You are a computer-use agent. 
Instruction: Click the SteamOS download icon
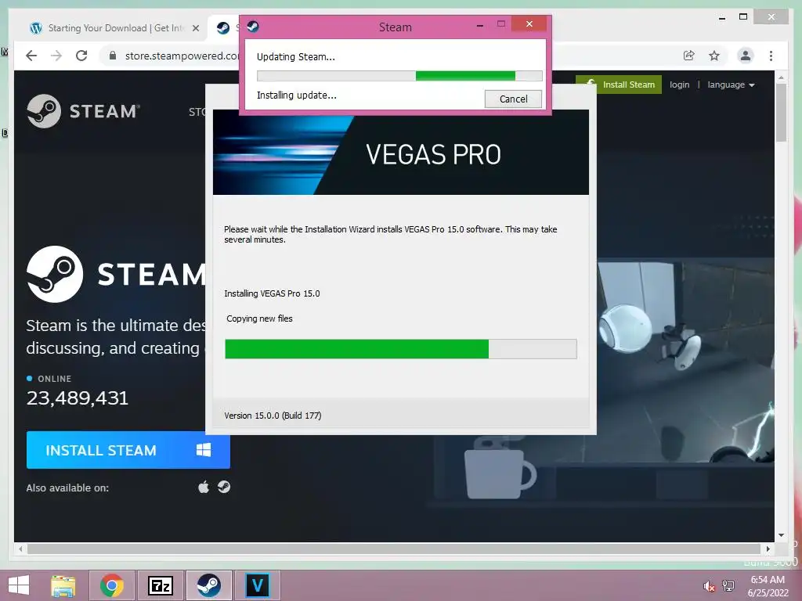click(223, 487)
